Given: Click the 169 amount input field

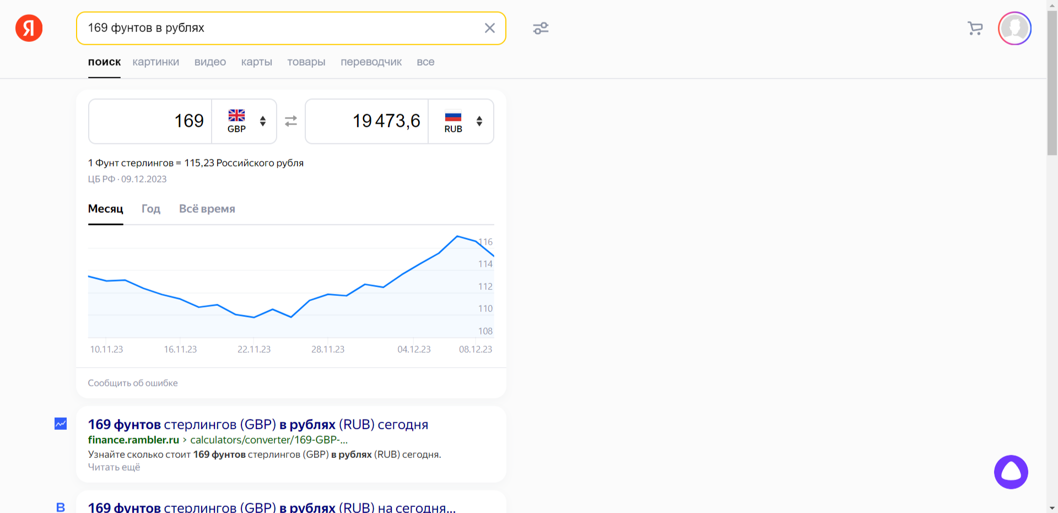Looking at the screenshot, I should tap(150, 121).
